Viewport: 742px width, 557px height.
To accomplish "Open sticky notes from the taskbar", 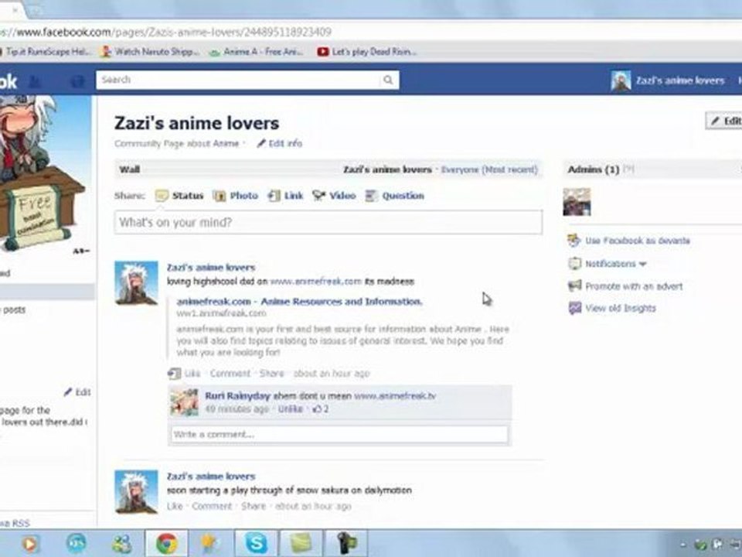I will 301,543.
